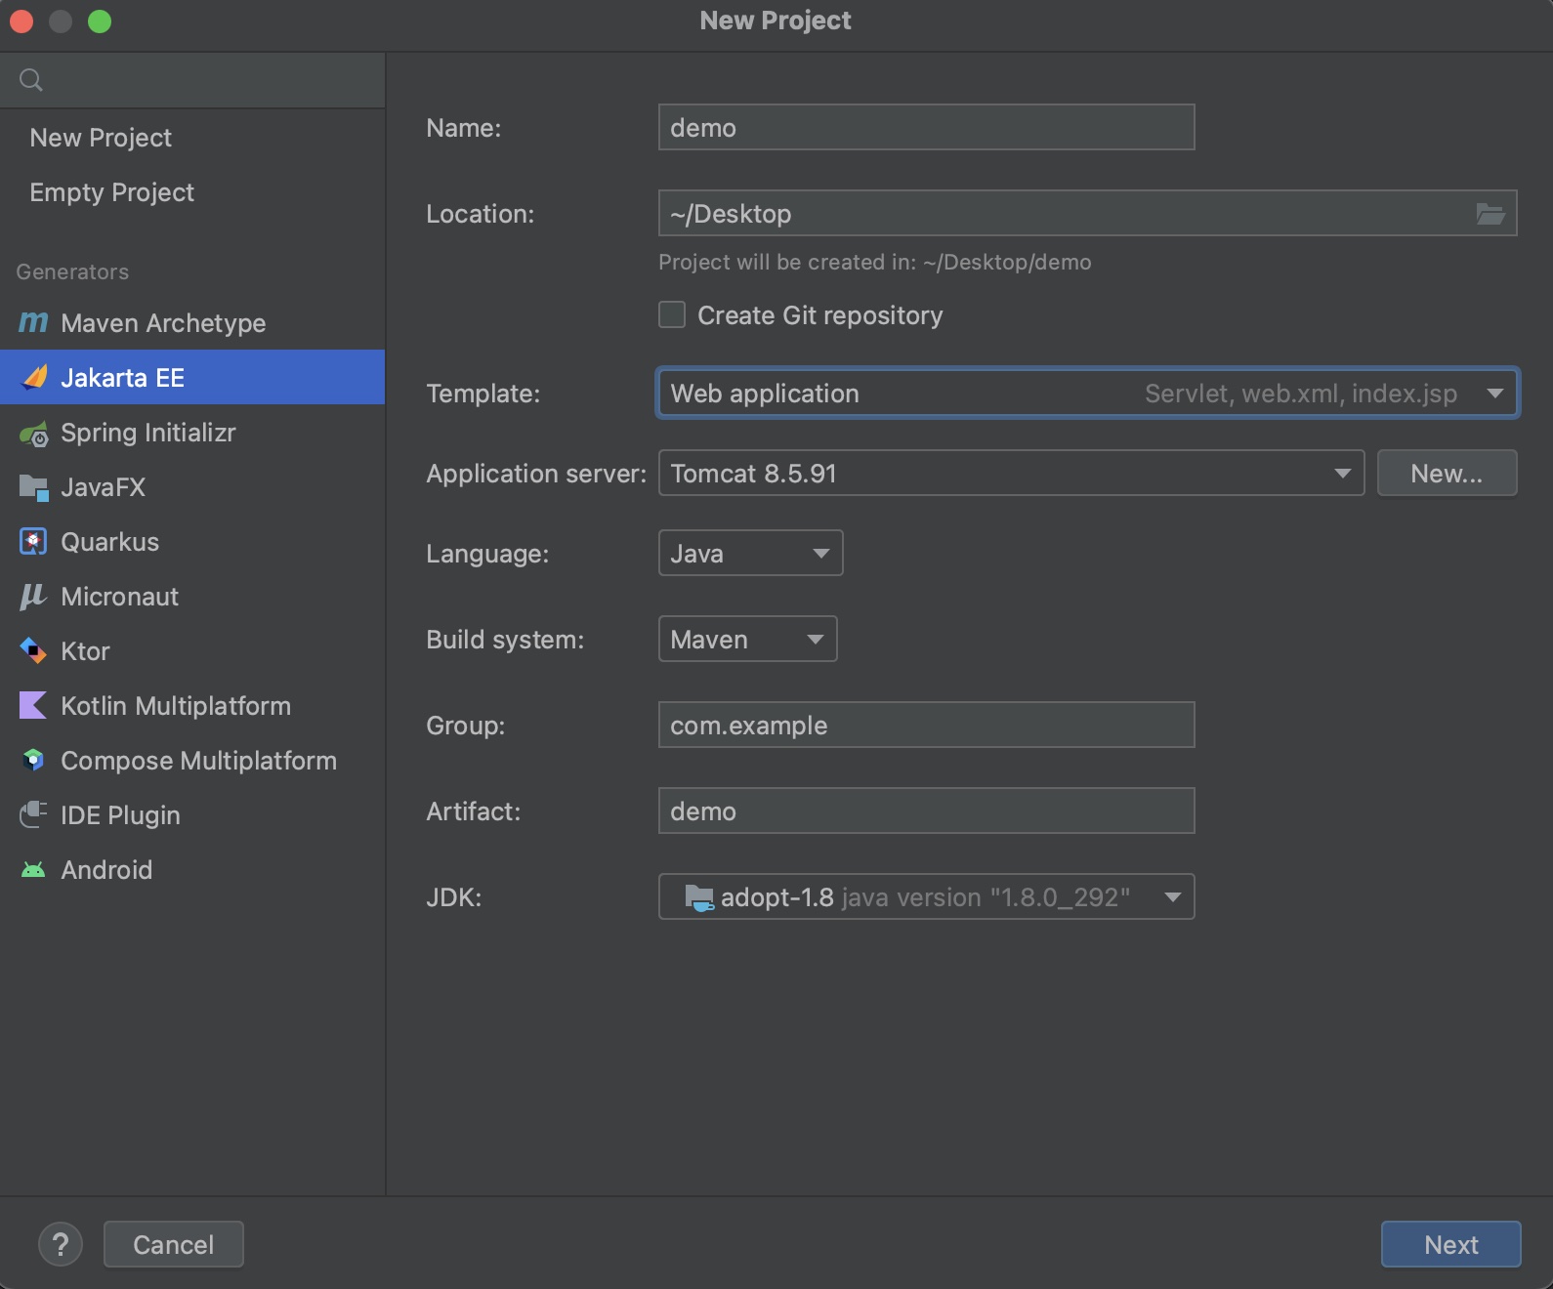1553x1289 pixels.
Task: Focus the generator search field
Action: click(x=192, y=80)
